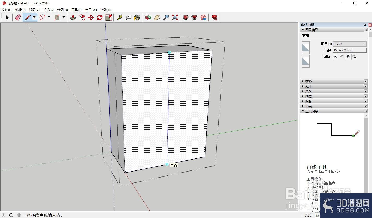Close the 风格 styles panel
The image size is (372, 218).
[x=366, y=91]
